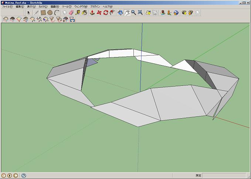The image size is (251, 179).
Task: Click the Zoom Extents tool
Action: [x=140, y=13]
